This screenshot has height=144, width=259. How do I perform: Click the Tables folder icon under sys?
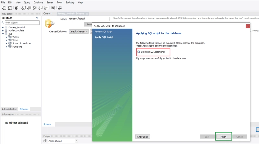click(10, 37)
